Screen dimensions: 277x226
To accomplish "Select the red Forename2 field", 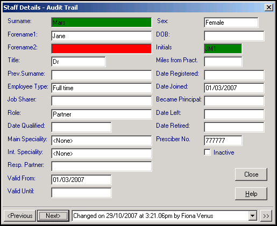I will (102, 49).
